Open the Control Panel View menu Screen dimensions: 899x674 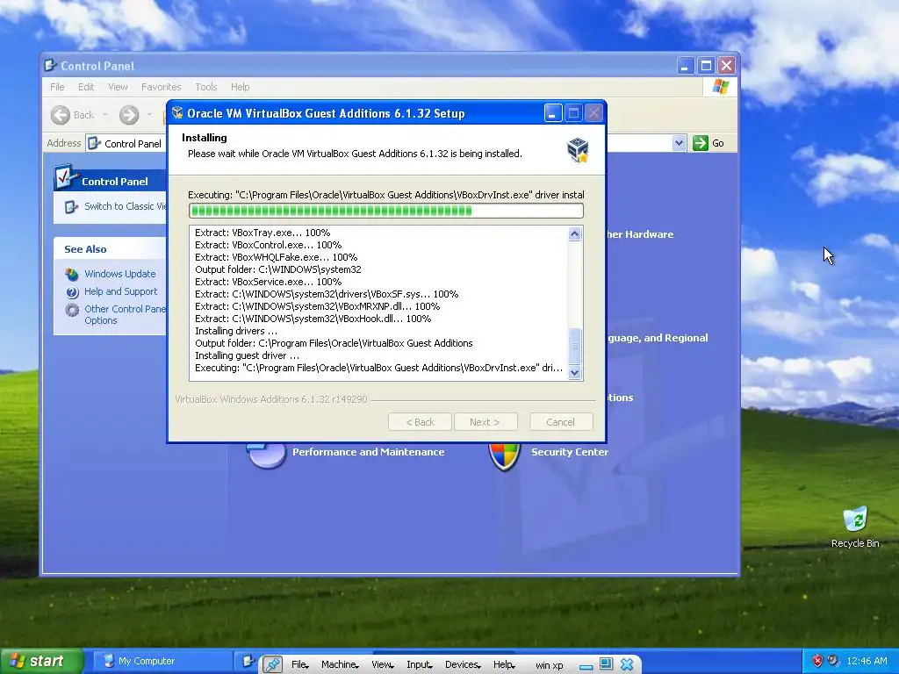point(118,87)
